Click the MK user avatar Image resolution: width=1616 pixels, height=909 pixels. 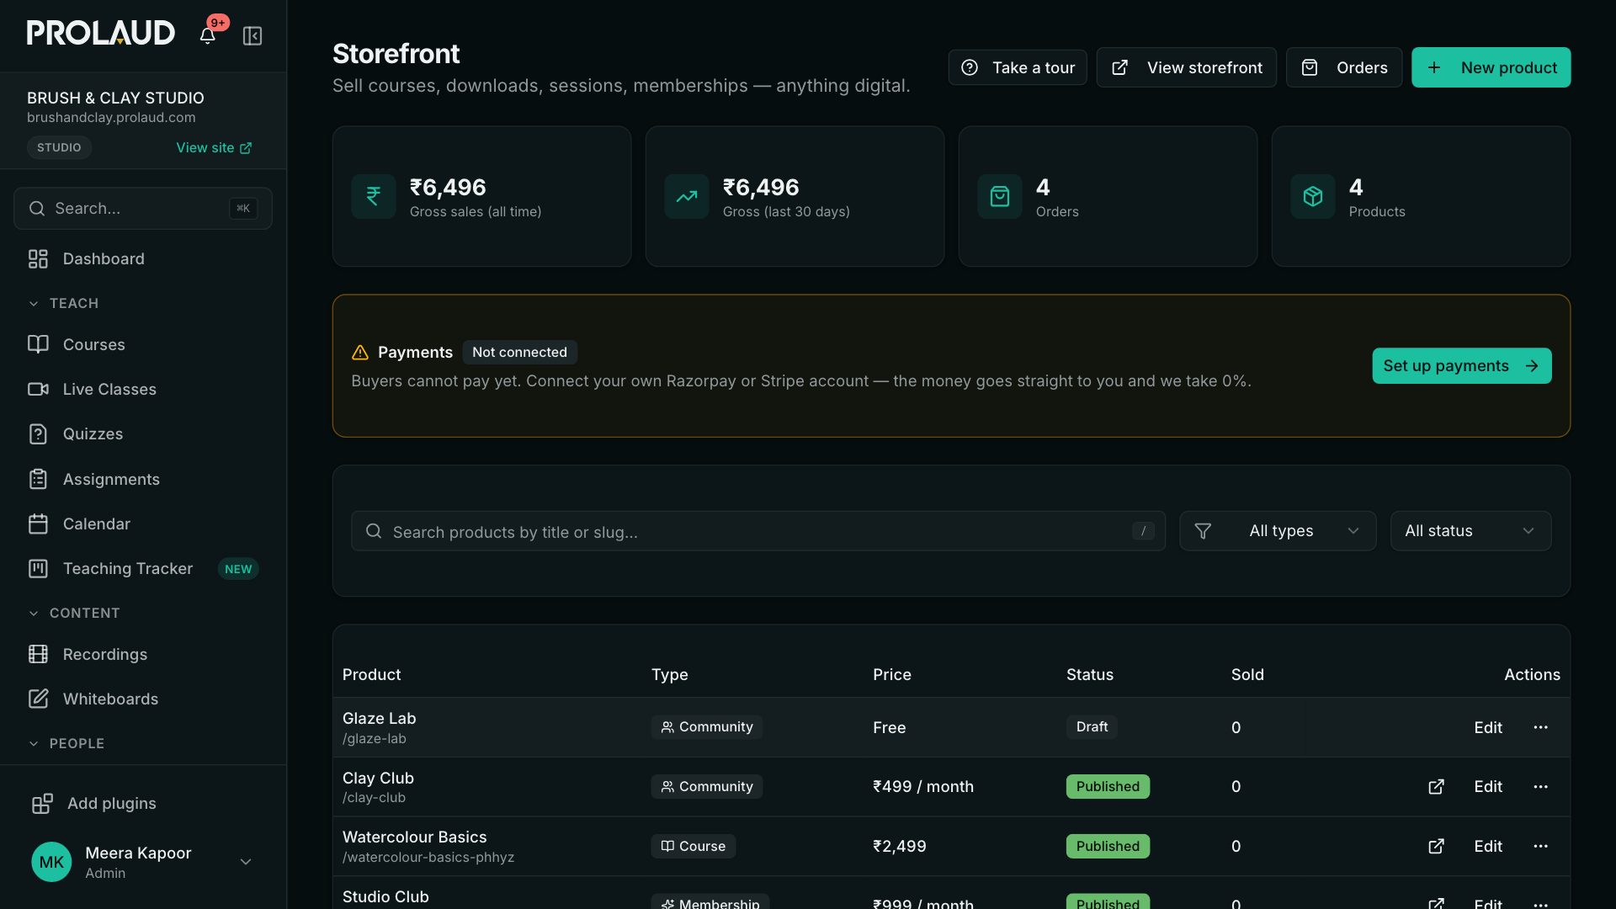pos(51,862)
